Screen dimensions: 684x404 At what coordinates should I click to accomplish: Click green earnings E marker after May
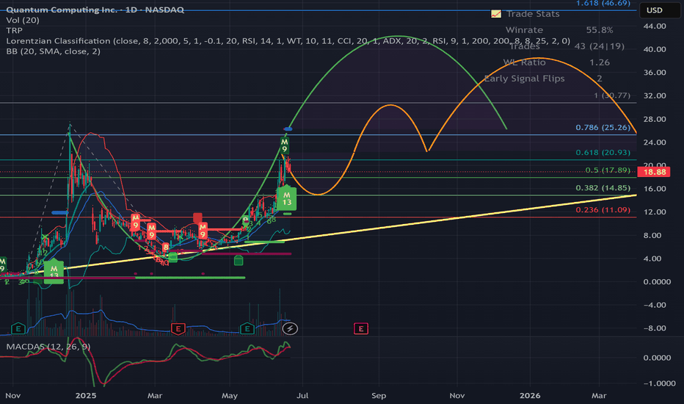(247, 328)
